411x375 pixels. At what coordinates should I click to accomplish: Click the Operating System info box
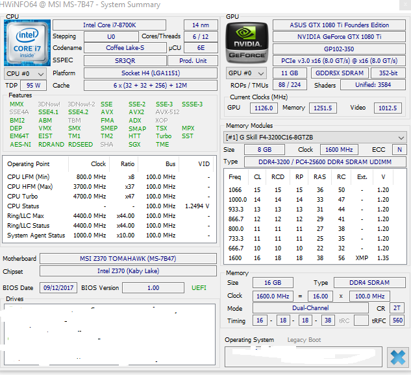303,357
